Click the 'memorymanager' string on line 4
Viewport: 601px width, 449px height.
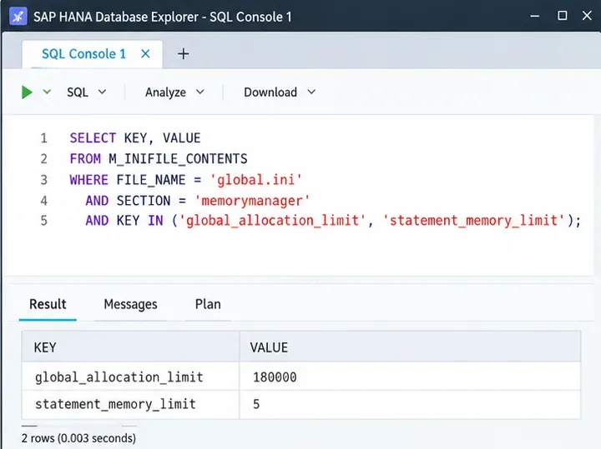point(251,201)
